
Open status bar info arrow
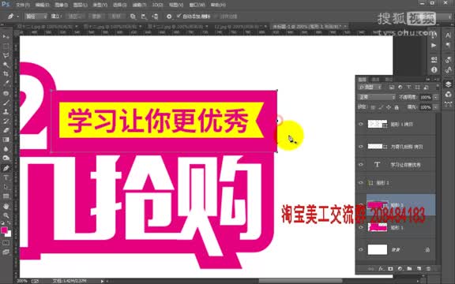102,281
